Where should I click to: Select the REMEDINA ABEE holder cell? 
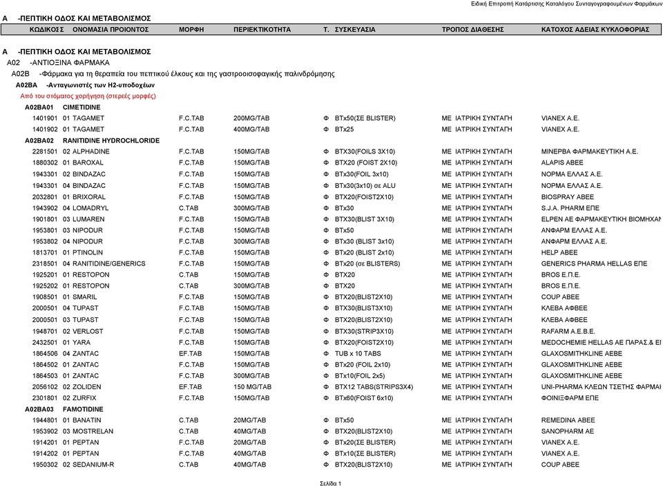(568, 420)
